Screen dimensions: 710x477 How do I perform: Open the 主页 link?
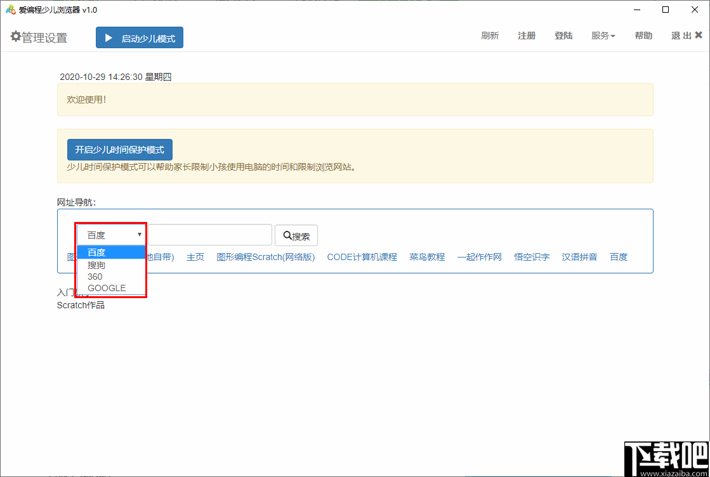pos(195,257)
